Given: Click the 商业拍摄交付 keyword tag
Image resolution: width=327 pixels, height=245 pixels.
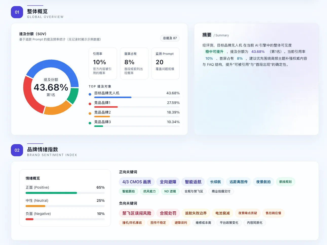Looking at the screenshot, I should point(221,191).
